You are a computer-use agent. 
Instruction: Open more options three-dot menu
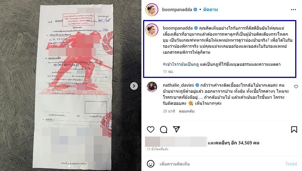[293, 10]
